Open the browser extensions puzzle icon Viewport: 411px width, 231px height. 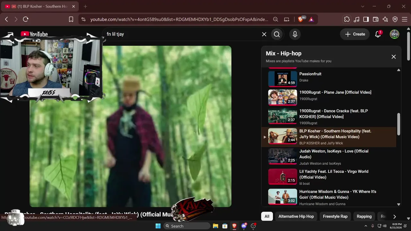347,19
